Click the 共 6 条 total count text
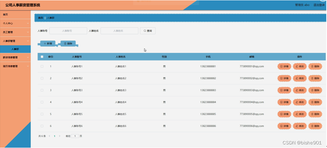The width and height of the screenshot is (327, 148). [x=42, y=136]
